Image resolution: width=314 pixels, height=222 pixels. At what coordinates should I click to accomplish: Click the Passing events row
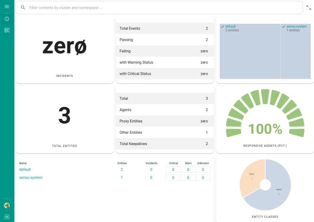[x=165, y=40]
